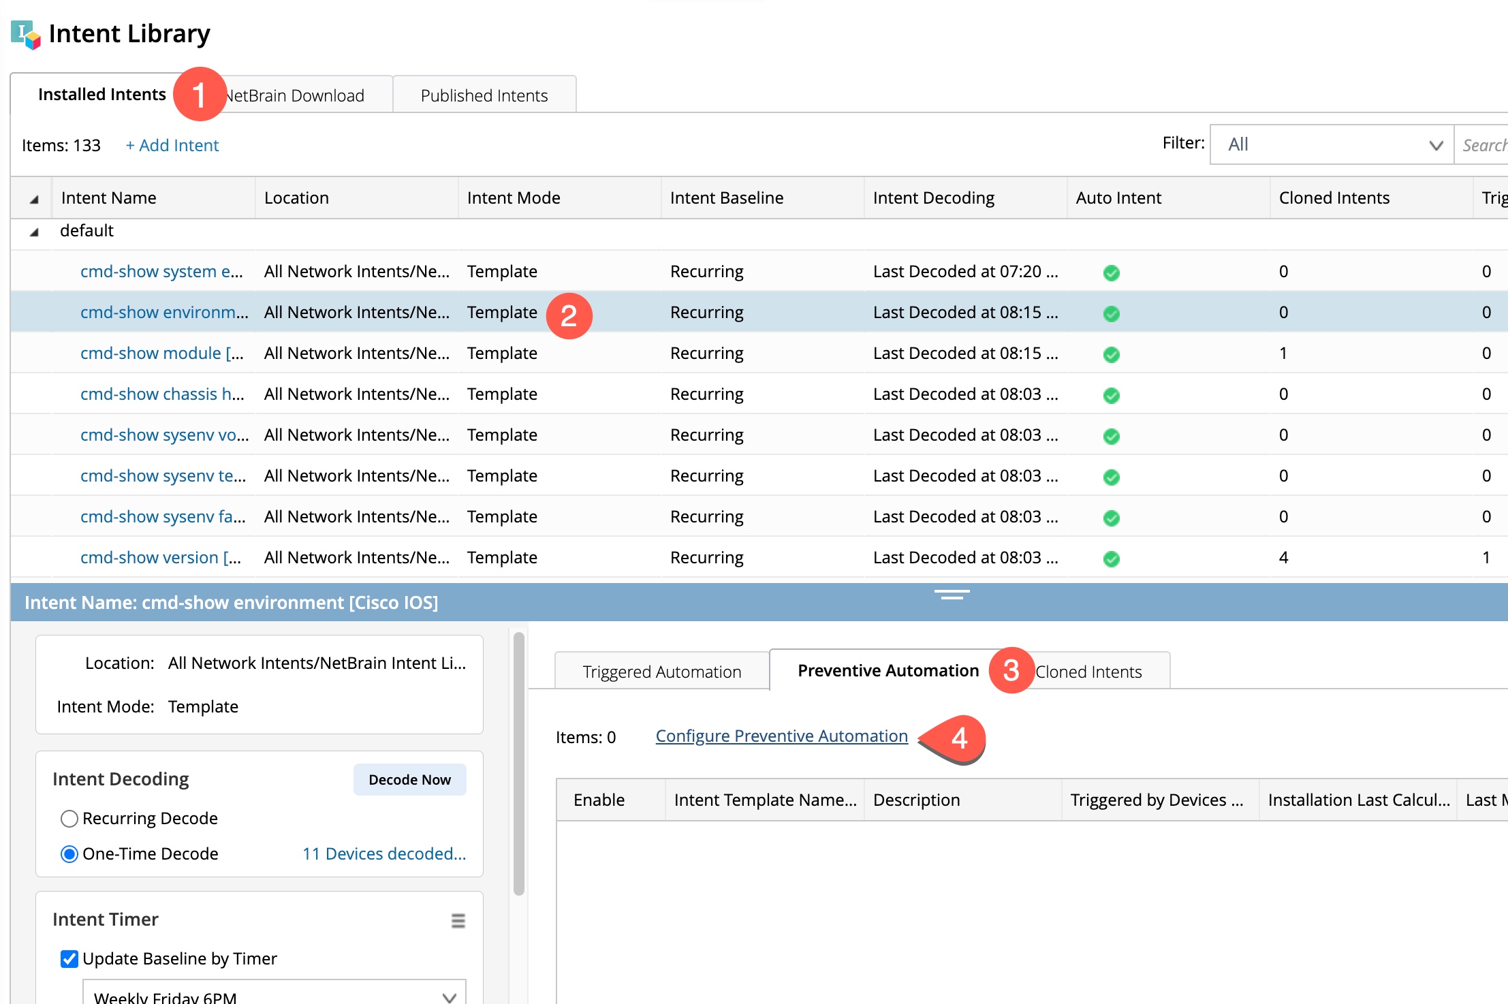Open the cmd-show sysenv fa... intent
Image resolution: width=1508 pixels, height=1004 pixels.
tap(163, 516)
